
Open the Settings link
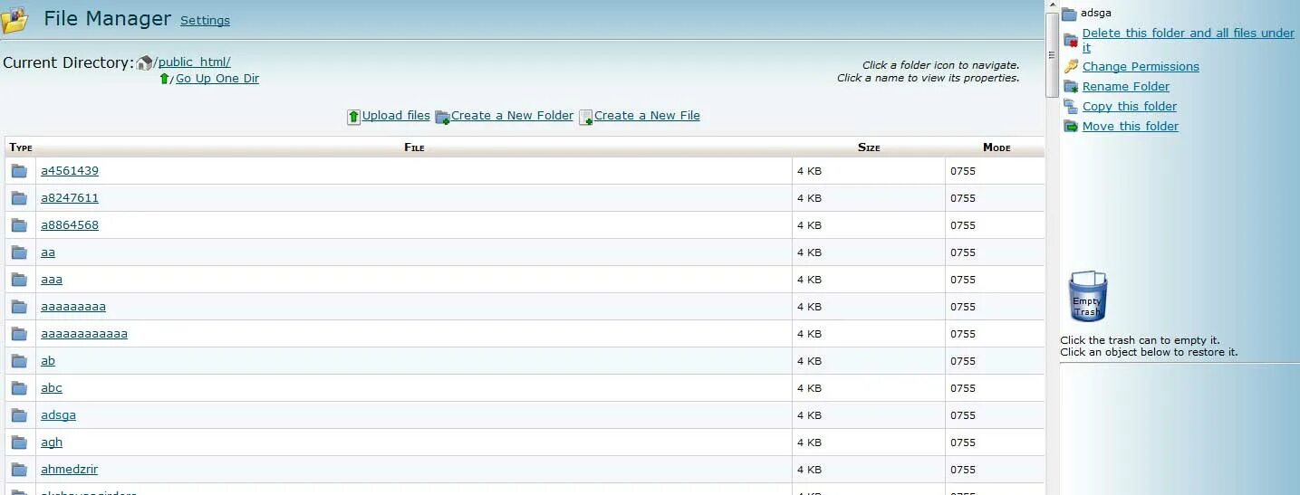pyautogui.click(x=205, y=21)
